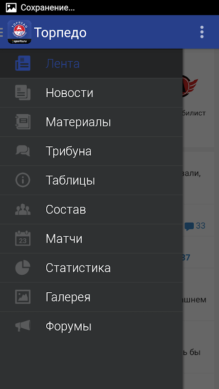Tap the Статистика pie chart icon

coord(23,268)
